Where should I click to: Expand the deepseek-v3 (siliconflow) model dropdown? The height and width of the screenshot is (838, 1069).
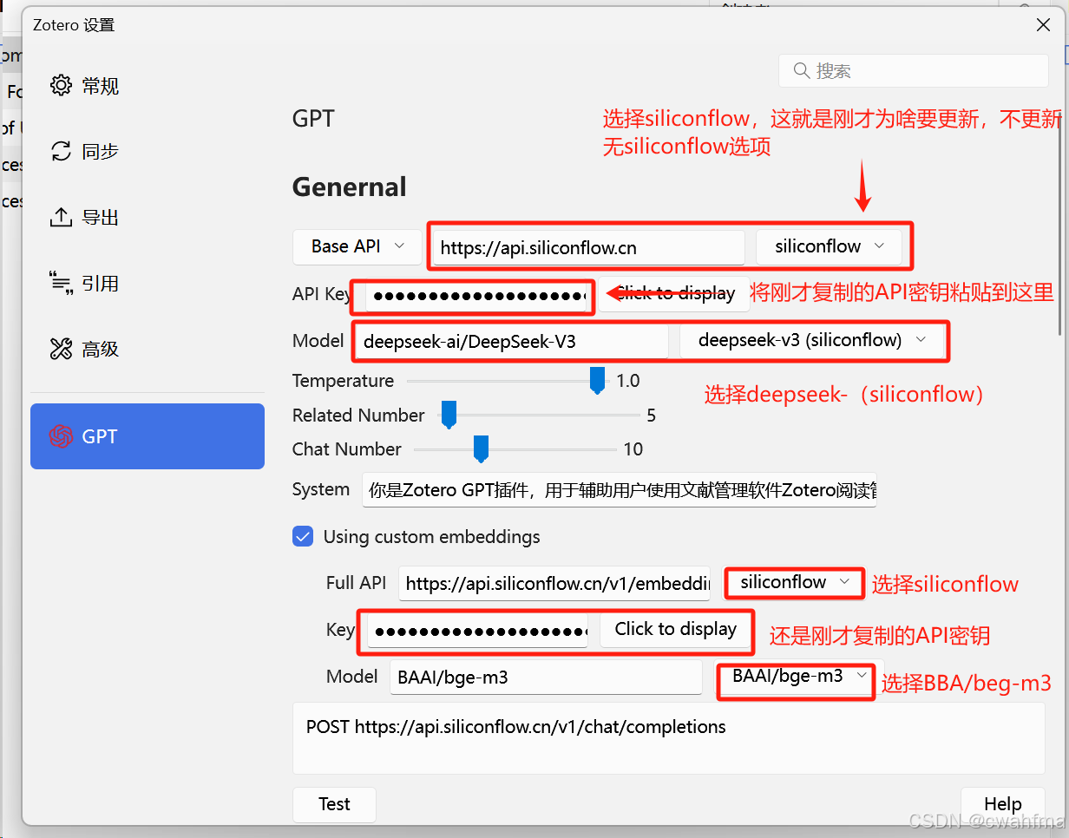(811, 341)
